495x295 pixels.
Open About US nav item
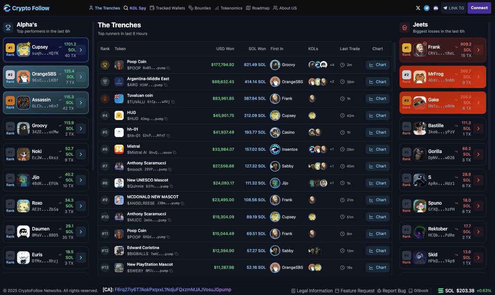285,8
